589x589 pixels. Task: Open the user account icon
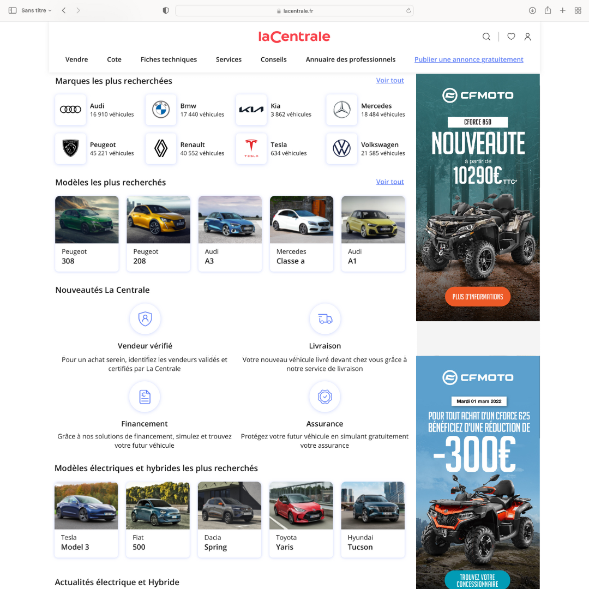tap(527, 37)
